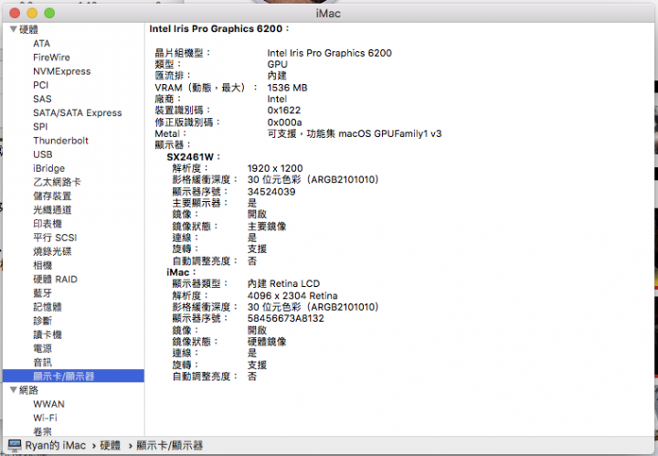Viewport: 658px width, 456px height.
Task: Select iBridge in the sidebar
Action: (x=49, y=168)
